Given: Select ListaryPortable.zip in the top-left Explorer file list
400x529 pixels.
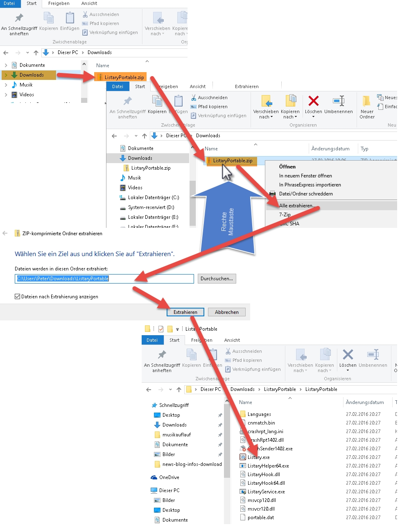Looking at the screenshot, I should point(120,77).
